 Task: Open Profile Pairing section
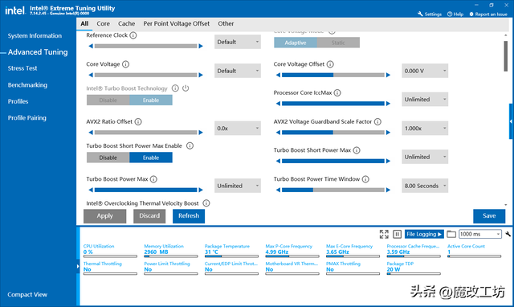[x=27, y=118]
